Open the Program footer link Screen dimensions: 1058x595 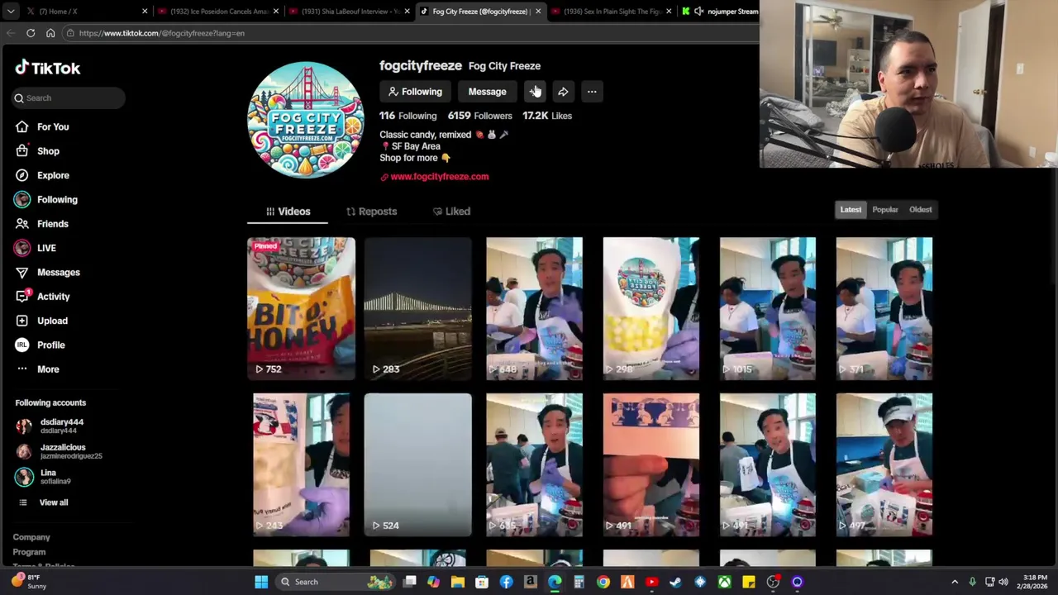(29, 552)
